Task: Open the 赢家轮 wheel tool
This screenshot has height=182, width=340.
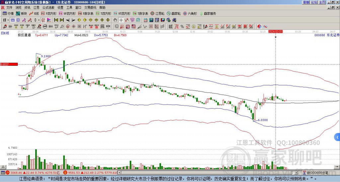Action: (x=174, y=13)
